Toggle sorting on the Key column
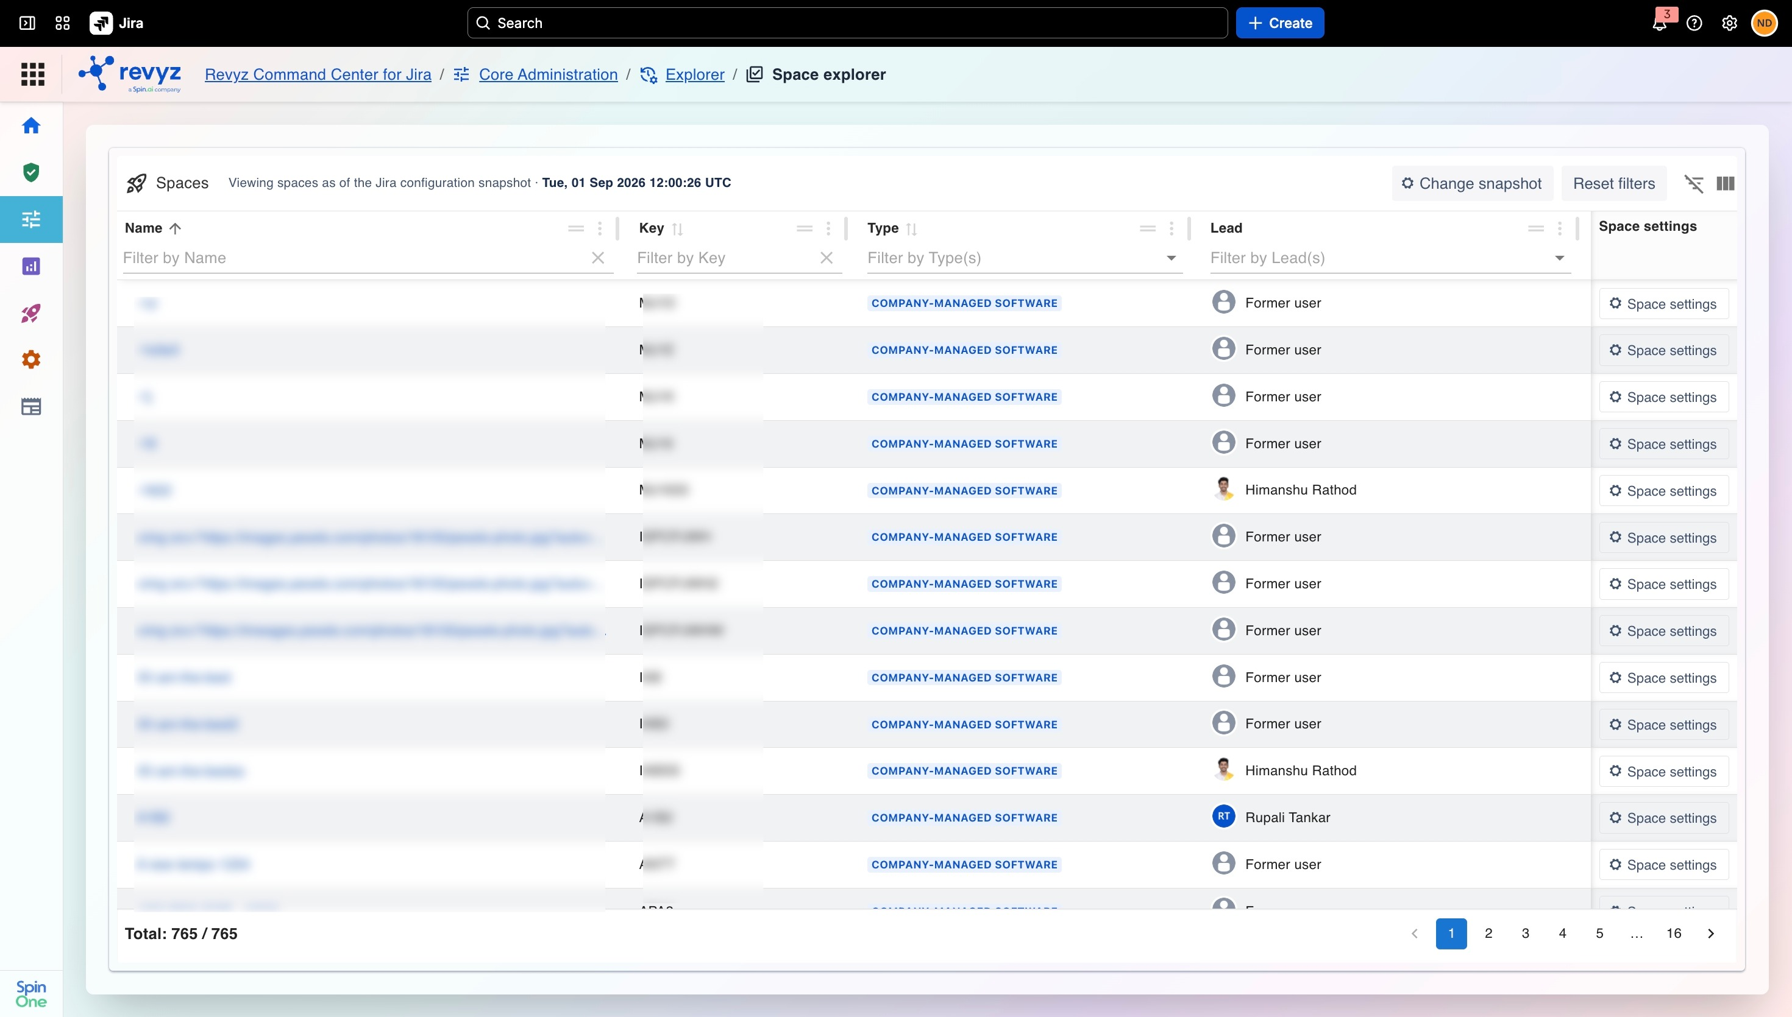Screen dimensions: 1792x1017 tap(677, 228)
